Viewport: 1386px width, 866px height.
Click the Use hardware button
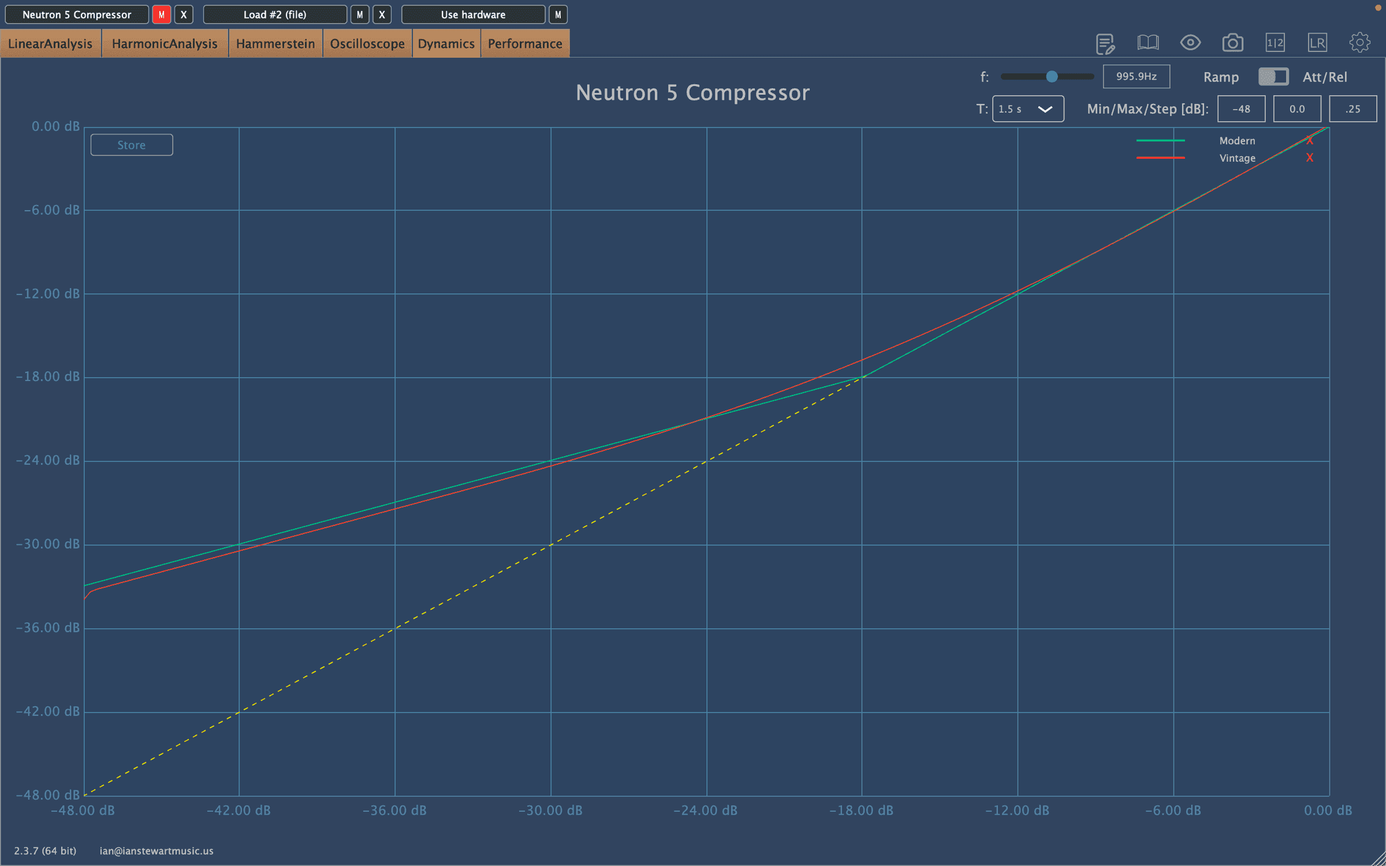tap(473, 14)
